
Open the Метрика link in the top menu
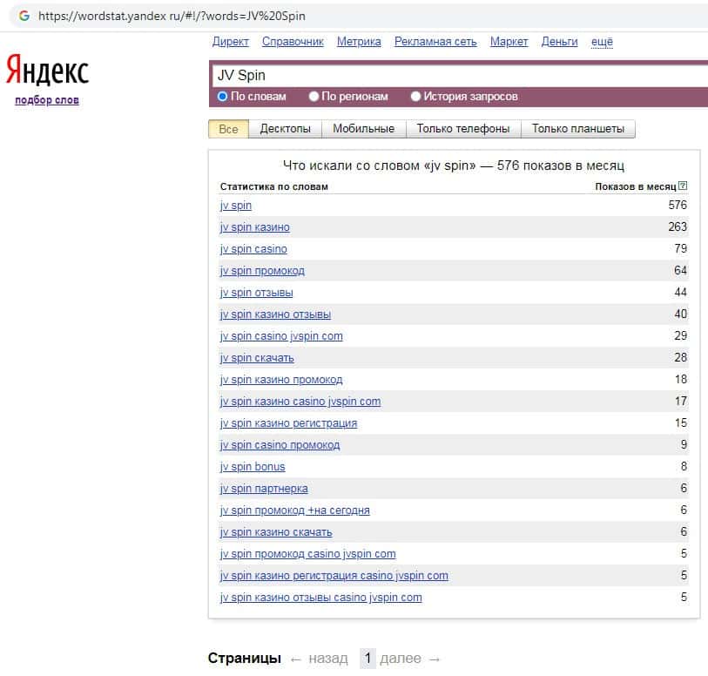359,41
